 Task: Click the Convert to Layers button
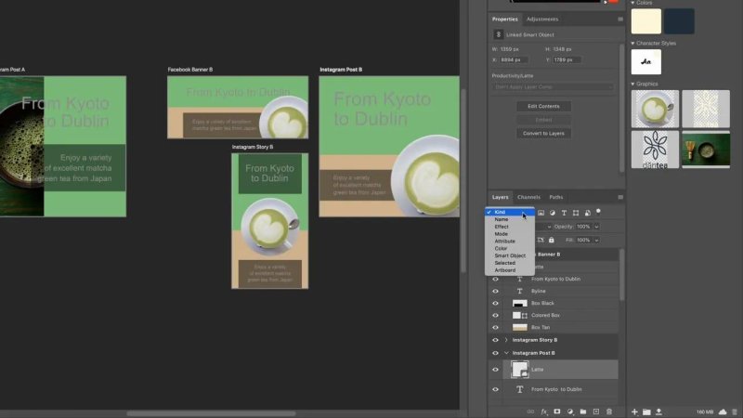(543, 133)
